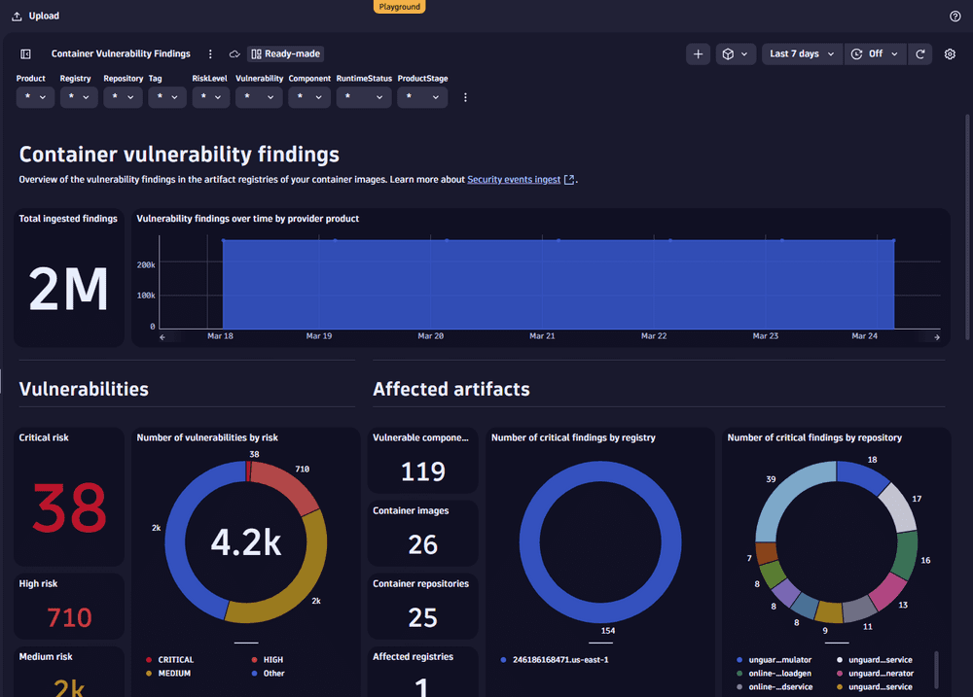Click the sidebar collapse icon next to dashboard title

[x=24, y=53]
